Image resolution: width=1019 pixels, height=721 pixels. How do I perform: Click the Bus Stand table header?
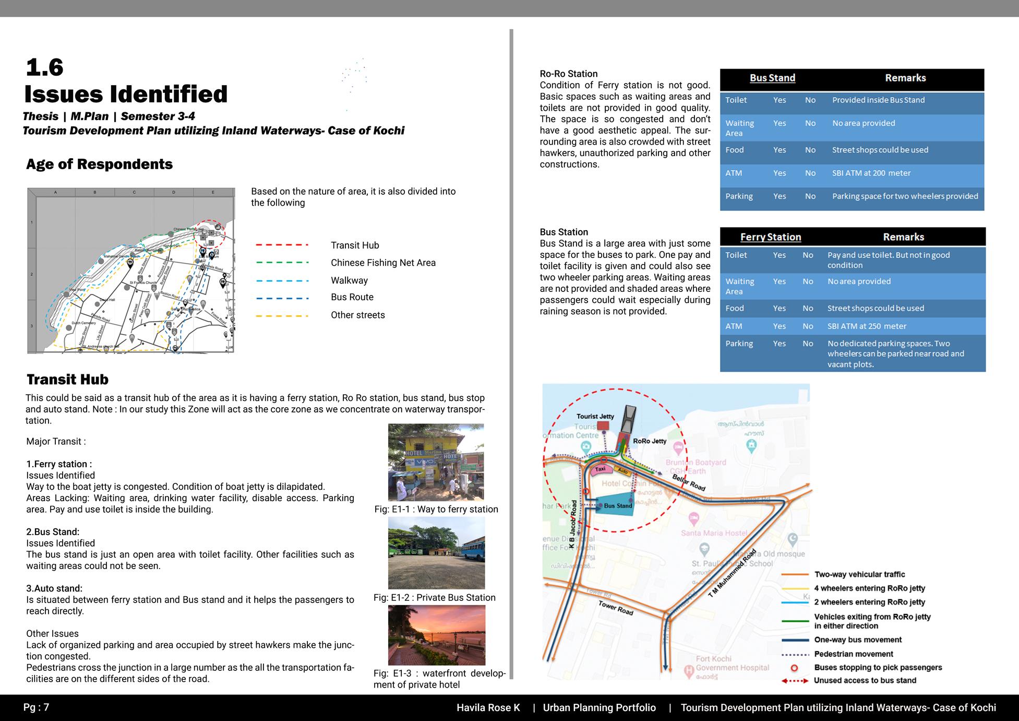point(772,78)
